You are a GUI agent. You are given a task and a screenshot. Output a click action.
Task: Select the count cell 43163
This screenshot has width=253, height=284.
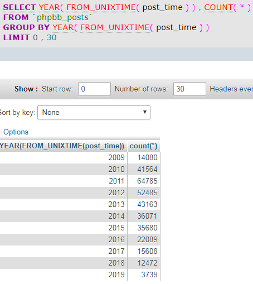click(147, 204)
